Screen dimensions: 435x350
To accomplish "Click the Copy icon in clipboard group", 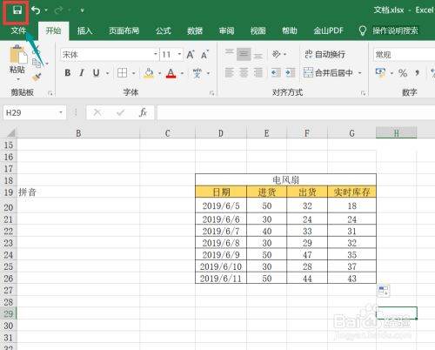I will [37, 63].
